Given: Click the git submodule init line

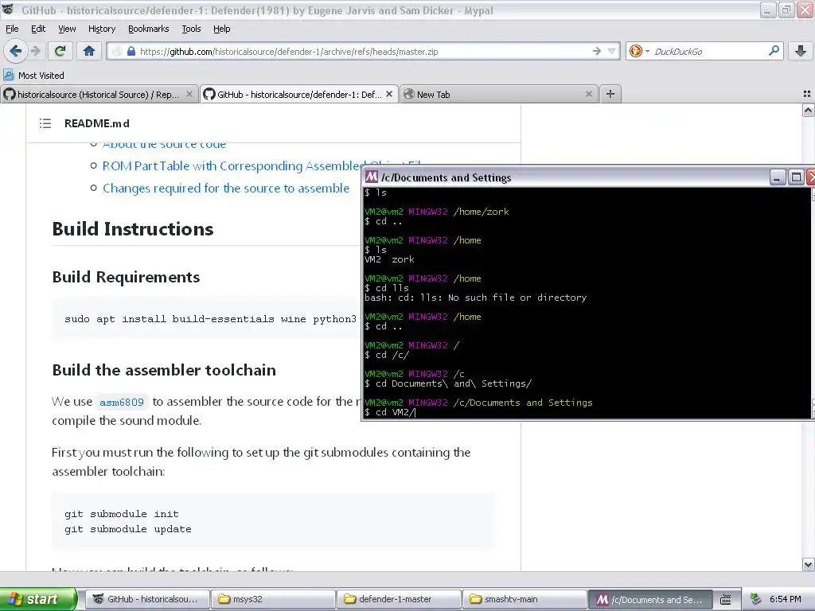Looking at the screenshot, I should (122, 514).
